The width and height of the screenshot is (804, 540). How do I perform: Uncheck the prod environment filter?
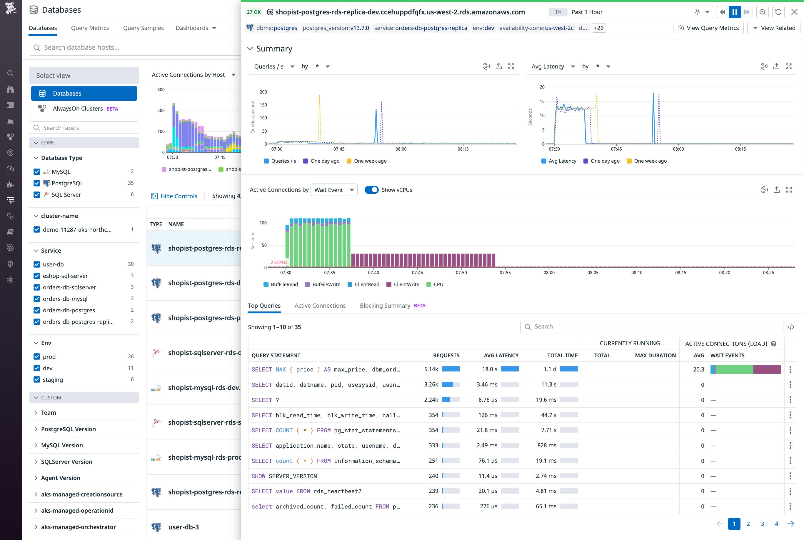pyautogui.click(x=37, y=356)
